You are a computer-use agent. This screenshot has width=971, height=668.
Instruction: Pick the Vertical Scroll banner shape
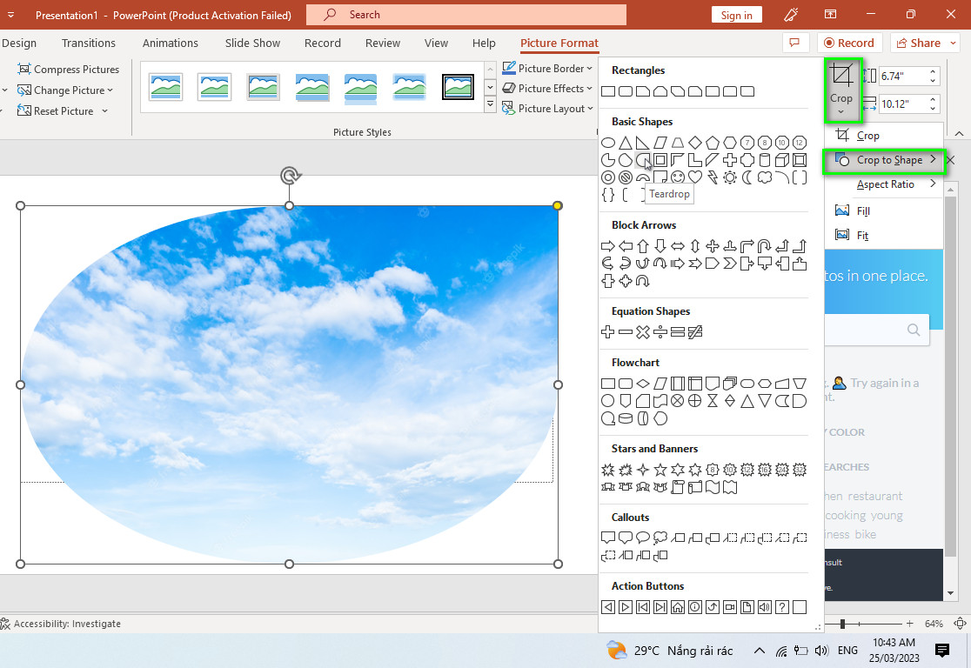tap(678, 487)
